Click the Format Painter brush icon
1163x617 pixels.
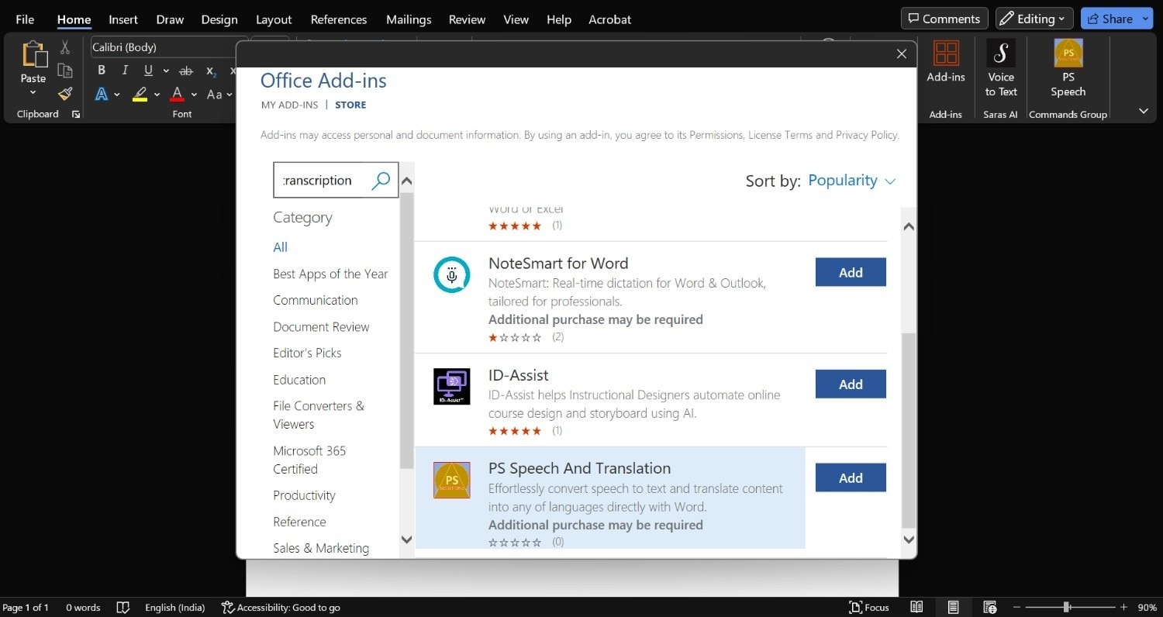(65, 94)
